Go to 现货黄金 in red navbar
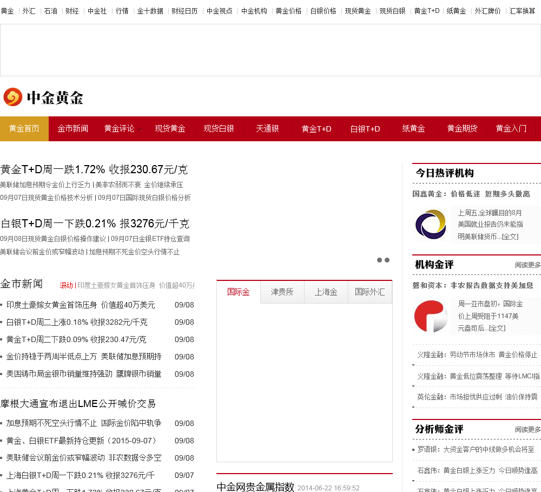Screen dimensions: 541x492 [x=170, y=129]
